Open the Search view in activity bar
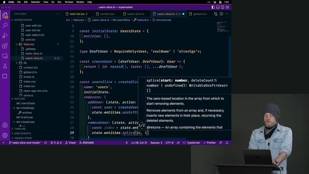 tap(5, 25)
